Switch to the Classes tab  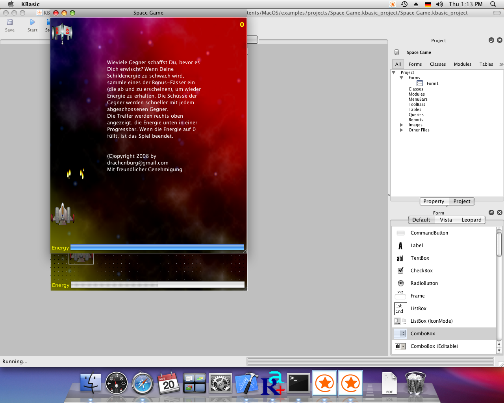(437, 64)
